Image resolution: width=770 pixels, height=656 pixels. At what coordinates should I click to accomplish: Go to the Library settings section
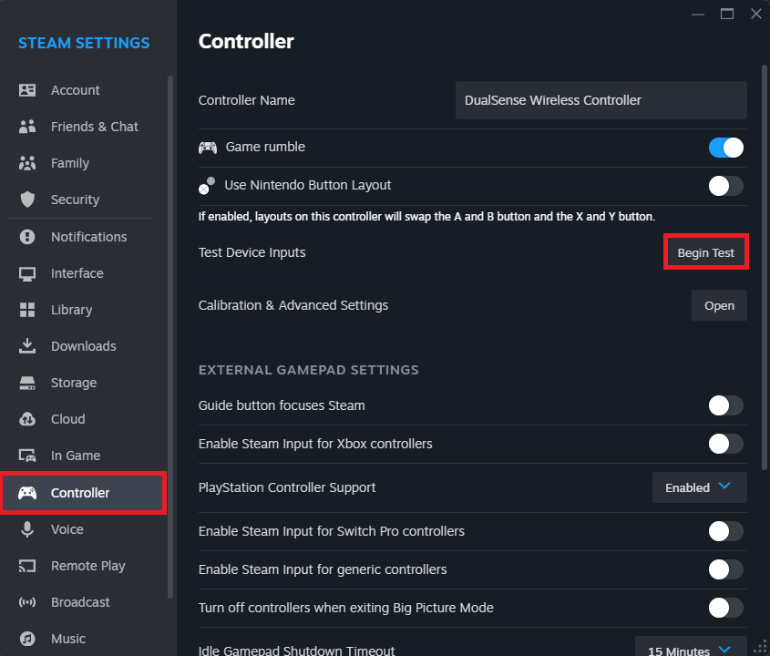coord(71,310)
